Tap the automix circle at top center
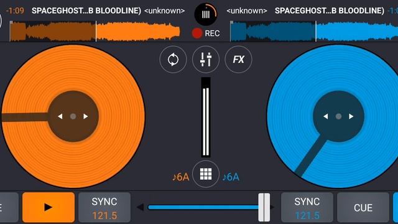 pyautogui.click(x=206, y=14)
